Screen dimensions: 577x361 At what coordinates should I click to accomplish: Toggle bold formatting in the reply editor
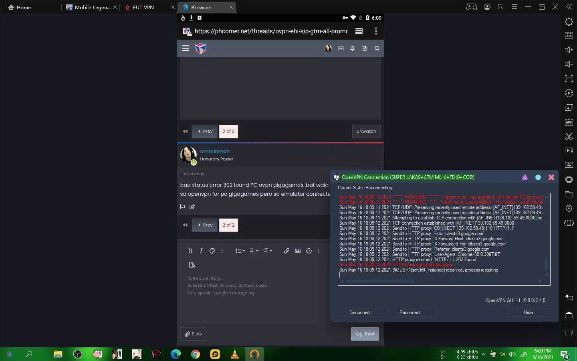click(190, 251)
